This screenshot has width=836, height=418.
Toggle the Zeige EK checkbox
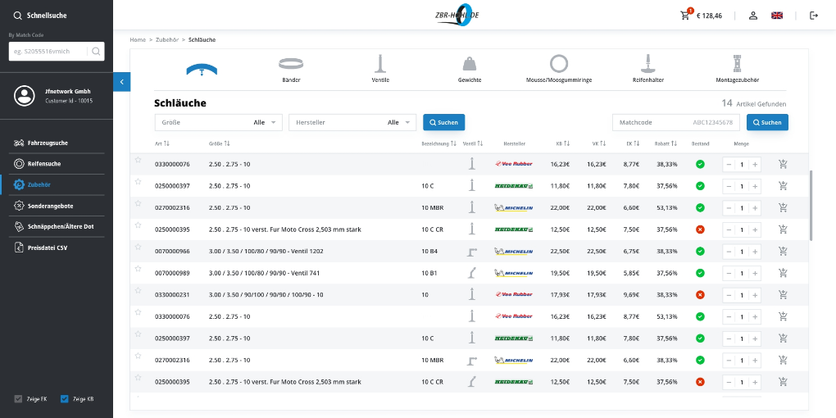coord(19,399)
